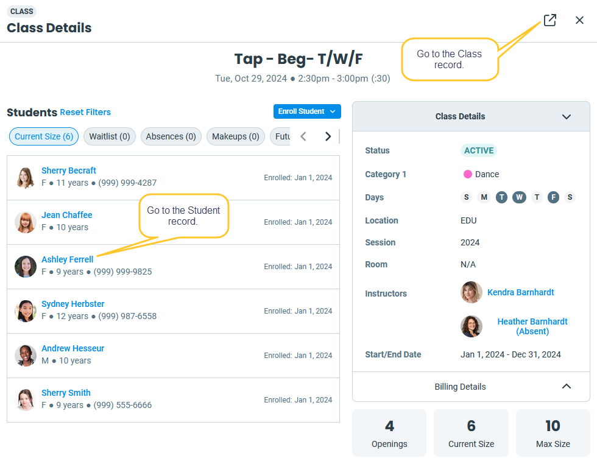The image size is (597, 464).
Task: Click Andrew Hesseur's profile photo
Action: (x=26, y=356)
